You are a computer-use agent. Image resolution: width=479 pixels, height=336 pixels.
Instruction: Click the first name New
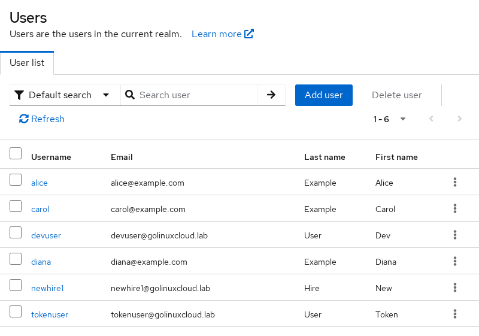tap(383, 288)
